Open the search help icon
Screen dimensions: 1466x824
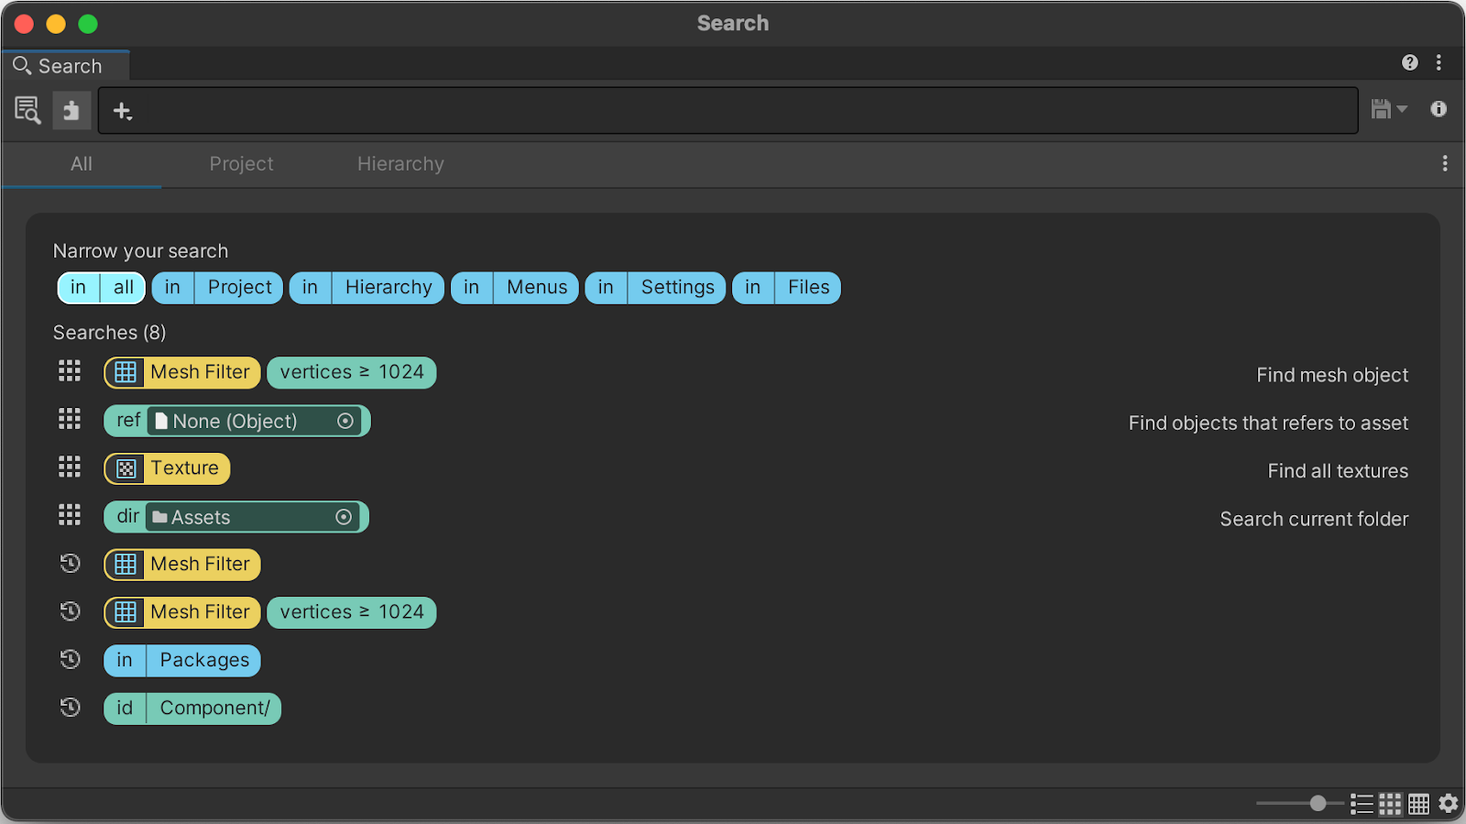(x=1409, y=62)
